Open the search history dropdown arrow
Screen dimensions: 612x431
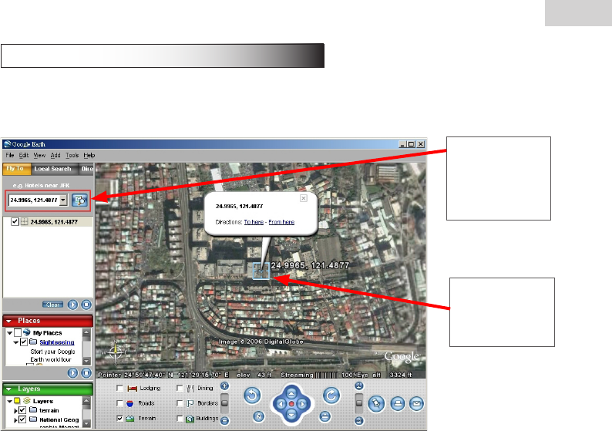pyautogui.click(x=63, y=200)
